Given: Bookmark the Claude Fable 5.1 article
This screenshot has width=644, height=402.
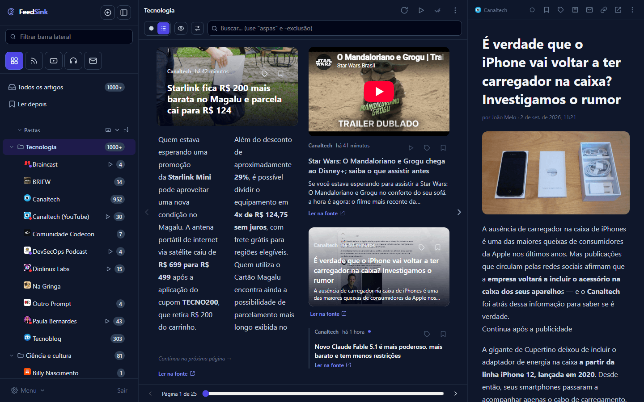Looking at the screenshot, I should [x=443, y=334].
